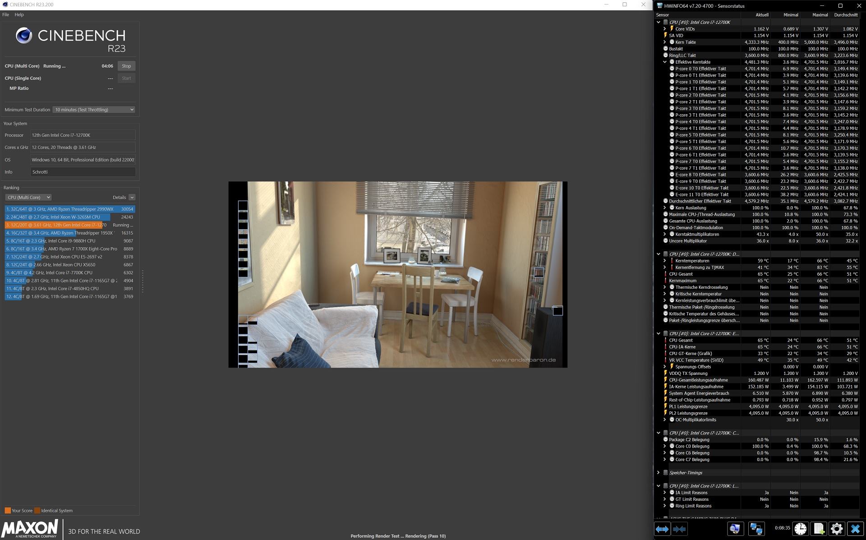Viewport: 866px width, 540px height.
Task: Click the Kern Takte clock icon
Action: click(x=672, y=42)
